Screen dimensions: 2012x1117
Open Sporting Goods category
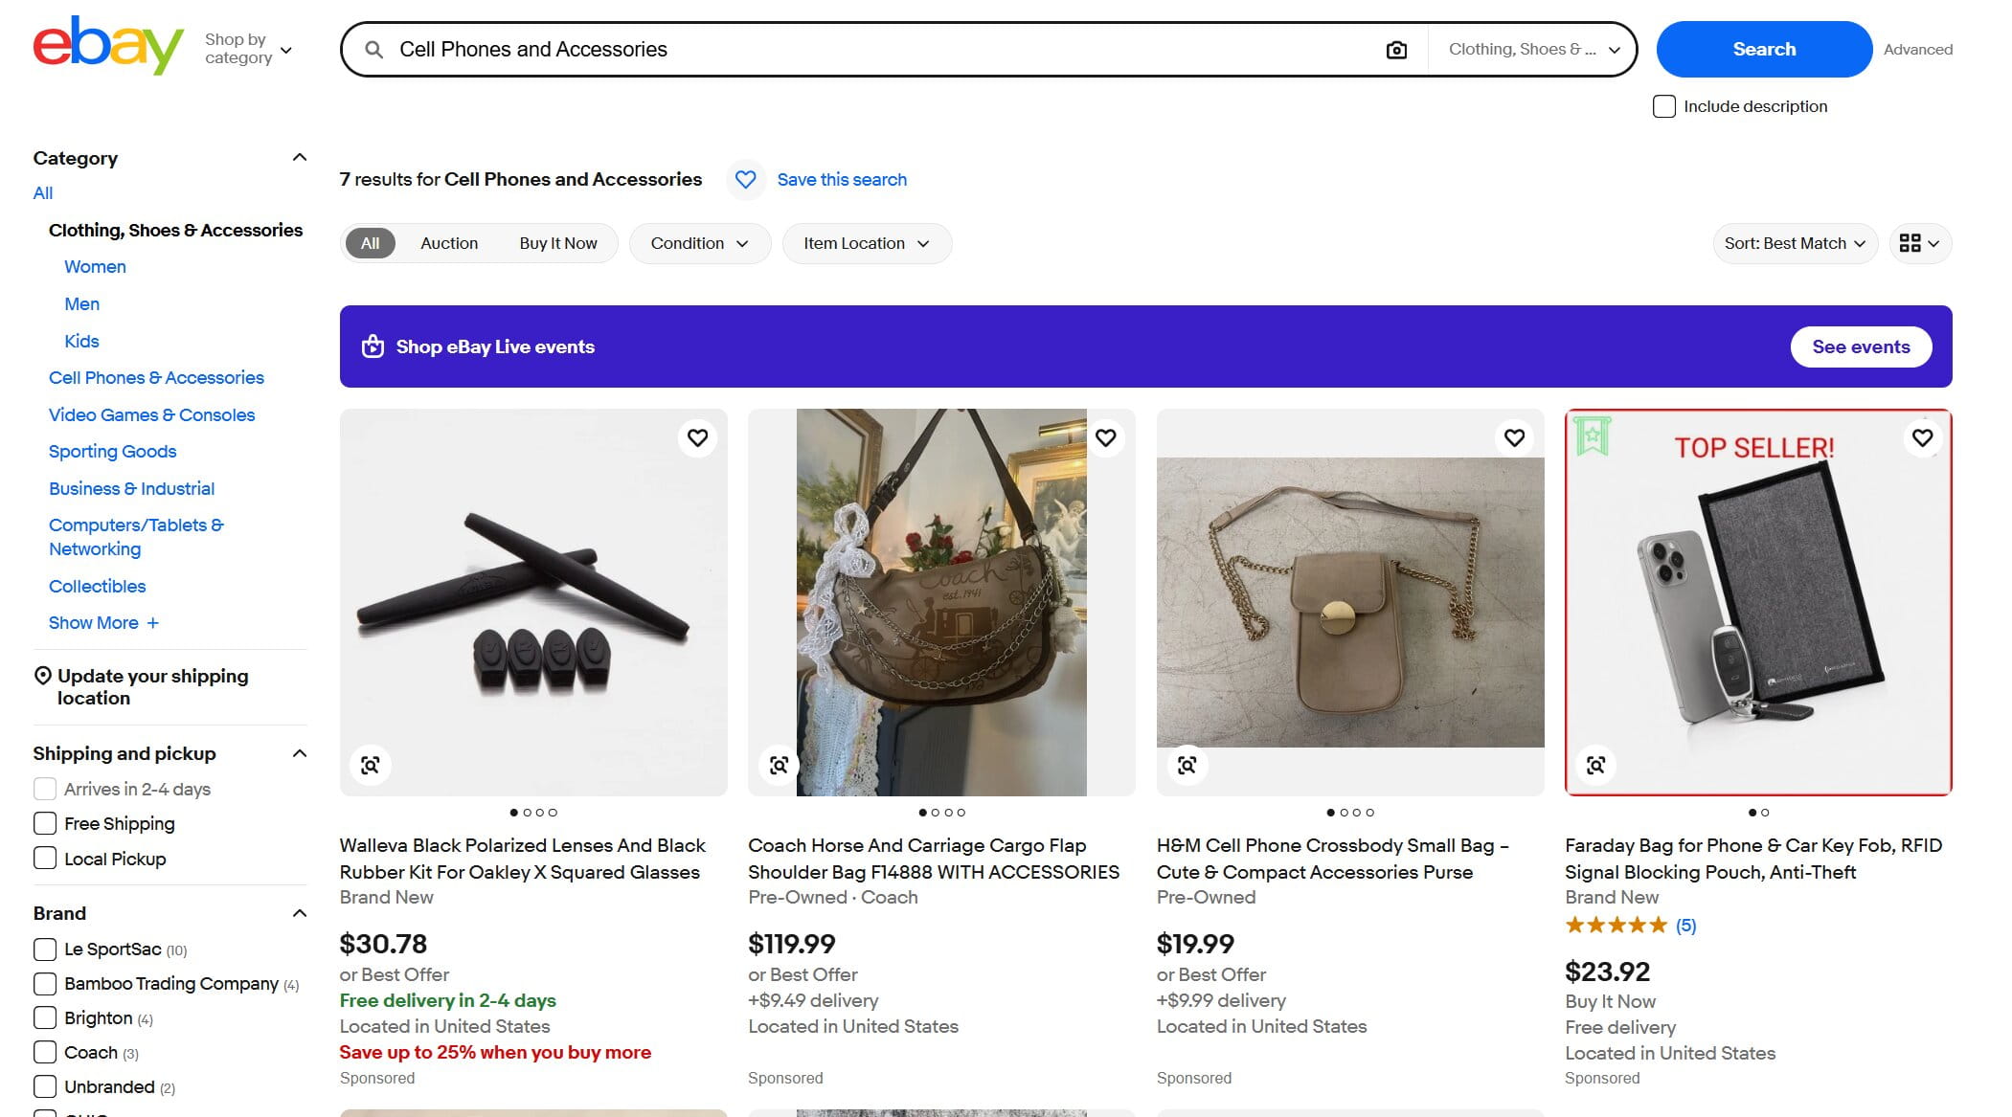click(112, 452)
